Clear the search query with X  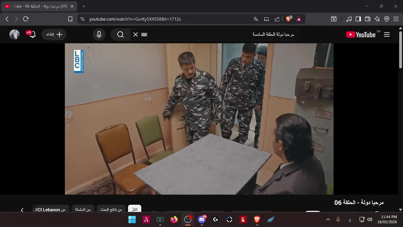[136, 34]
